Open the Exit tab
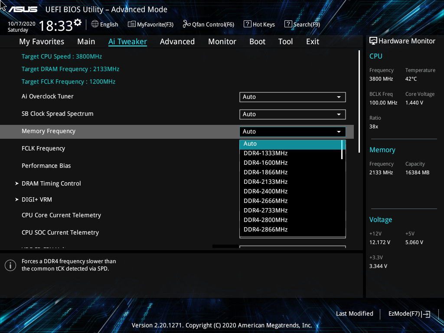 point(313,42)
